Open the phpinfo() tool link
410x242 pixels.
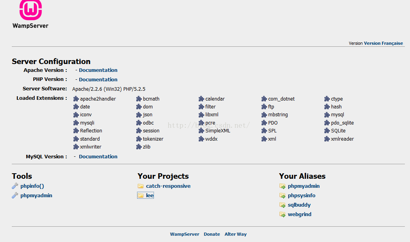tap(32, 186)
